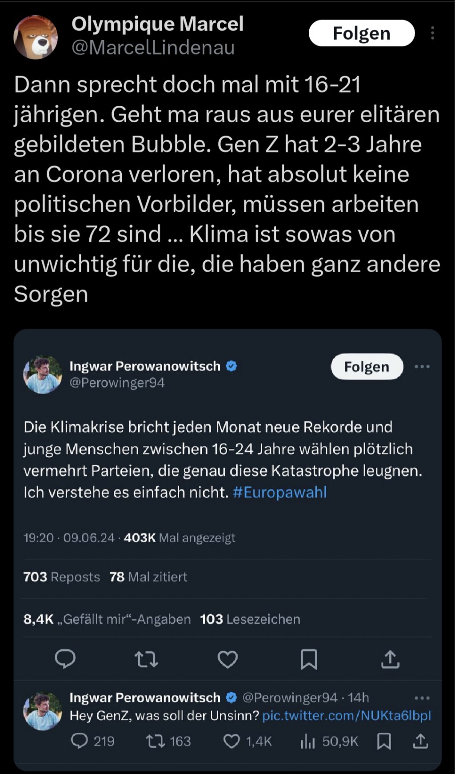
Task: Open the three-dot menu for Olympique Marcel's post
Action: pos(432,33)
